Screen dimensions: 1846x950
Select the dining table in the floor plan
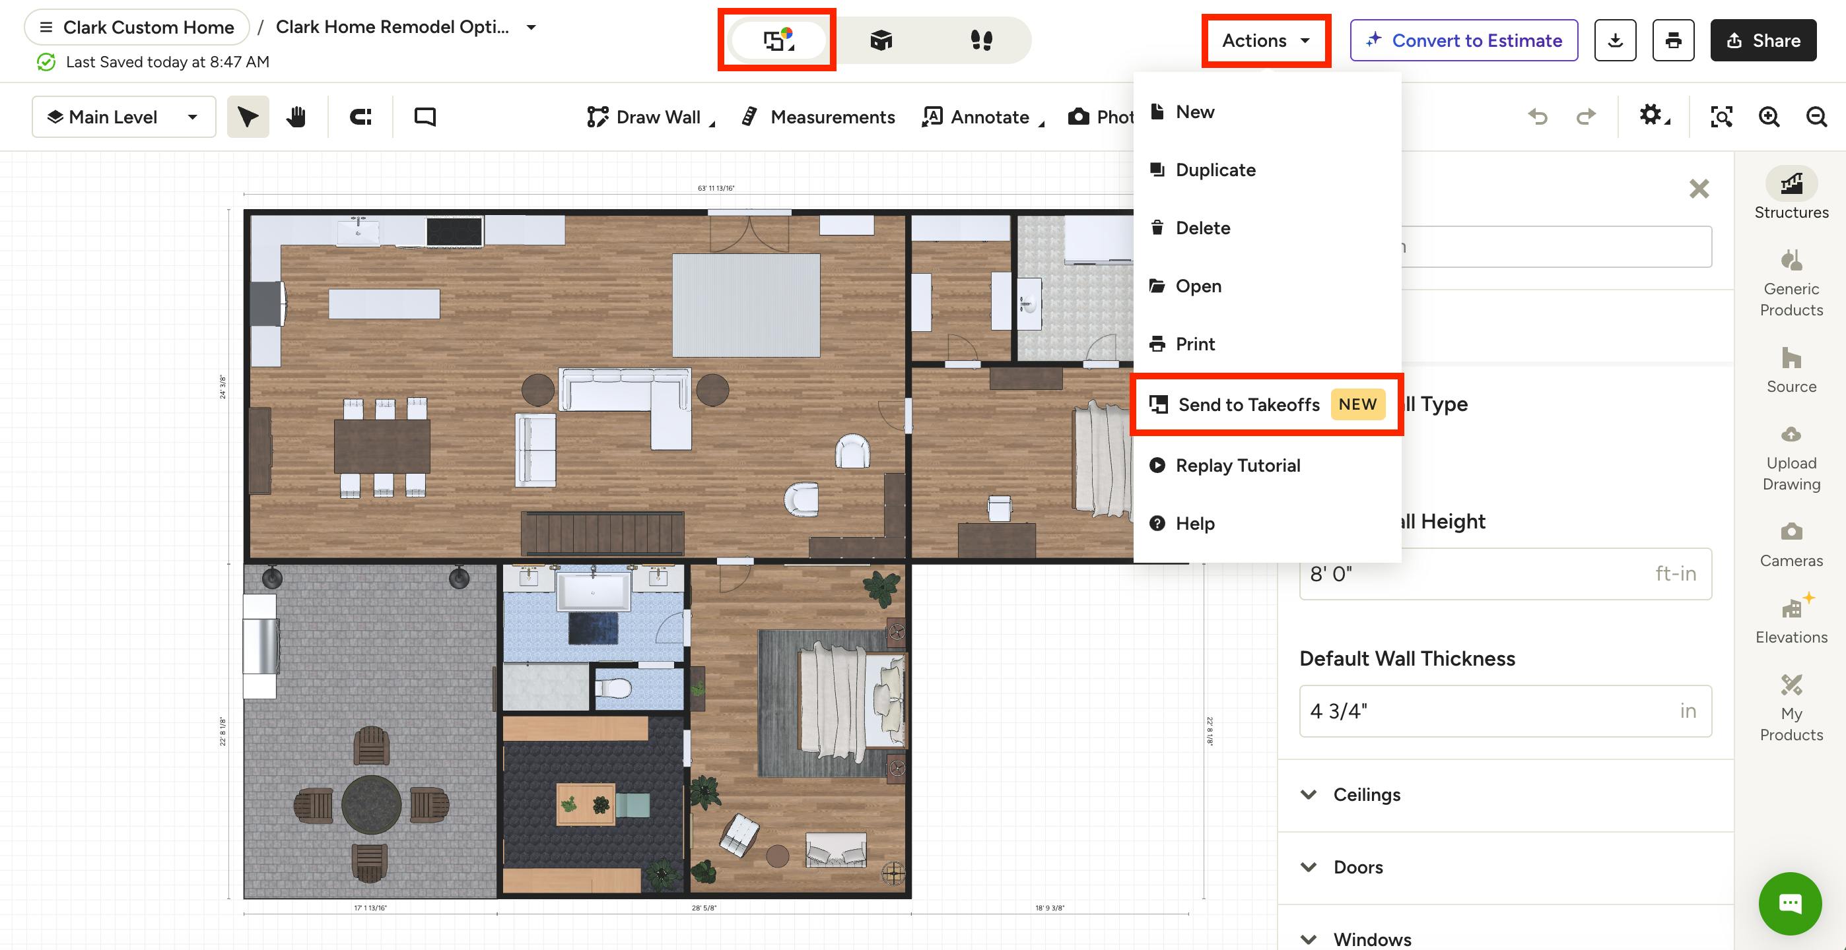coord(382,446)
